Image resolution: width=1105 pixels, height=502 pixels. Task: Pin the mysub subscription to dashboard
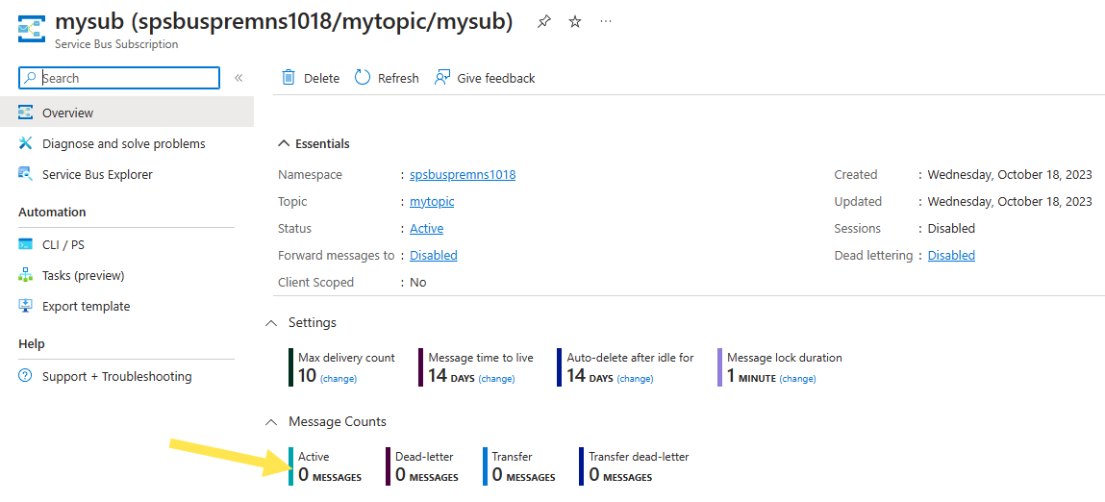543,22
